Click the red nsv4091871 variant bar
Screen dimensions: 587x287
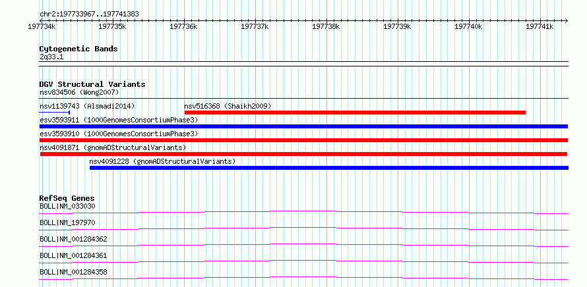(303, 154)
